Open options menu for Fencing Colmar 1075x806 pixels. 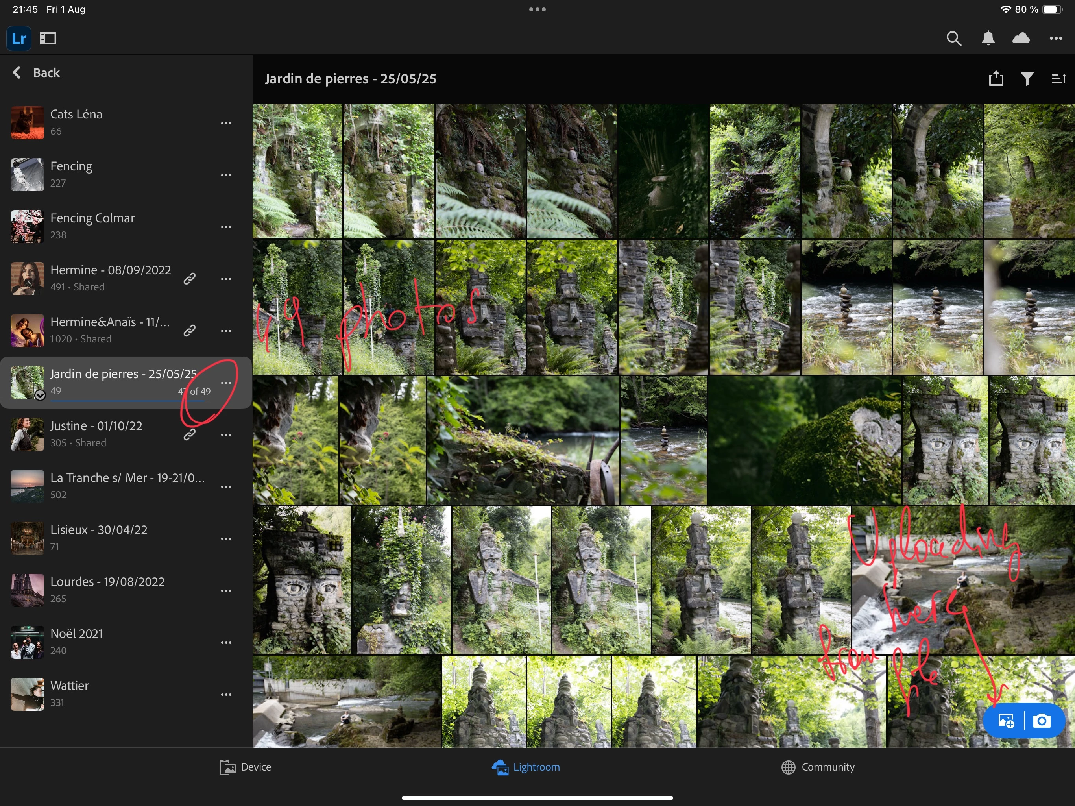[226, 227]
